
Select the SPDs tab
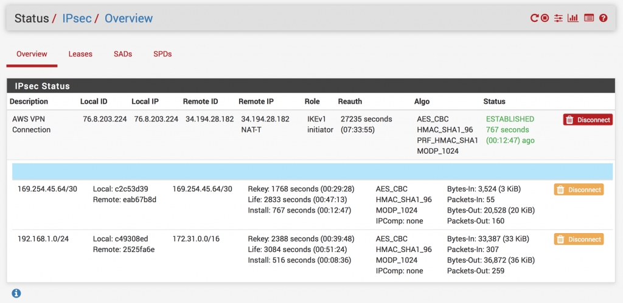[162, 54]
